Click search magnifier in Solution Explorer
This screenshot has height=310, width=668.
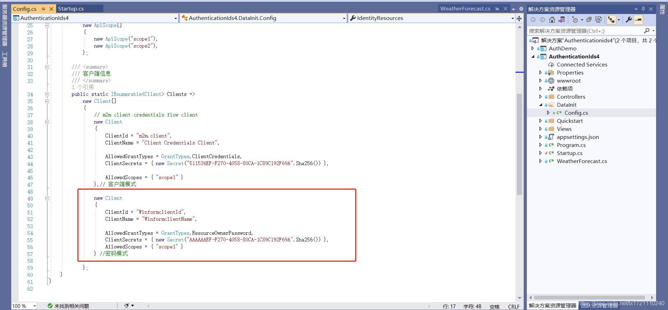[647, 31]
